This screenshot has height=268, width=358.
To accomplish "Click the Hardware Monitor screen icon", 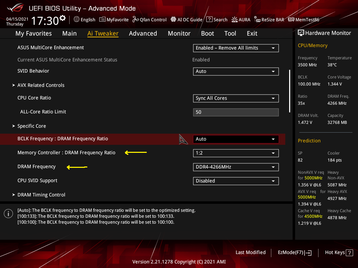I will [301, 33].
